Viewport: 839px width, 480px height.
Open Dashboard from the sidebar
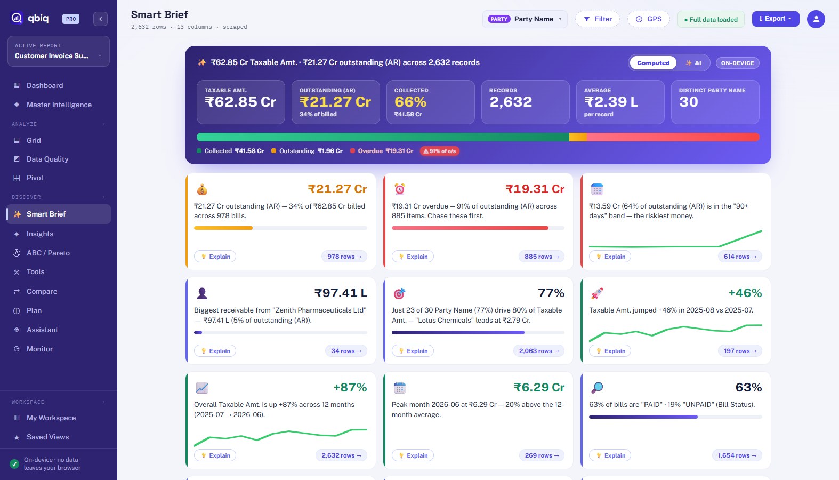tap(59, 85)
